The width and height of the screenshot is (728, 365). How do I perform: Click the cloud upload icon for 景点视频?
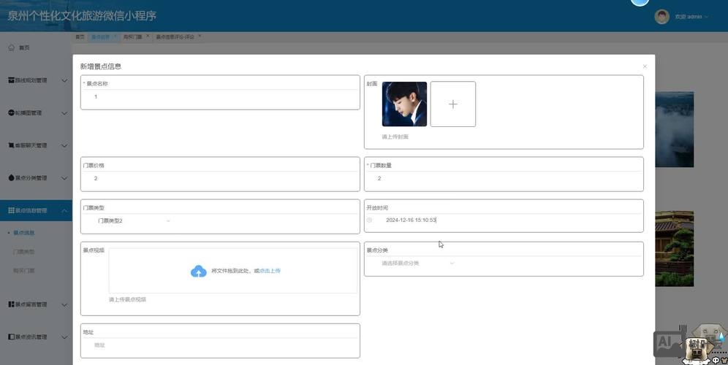[x=198, y=272]
